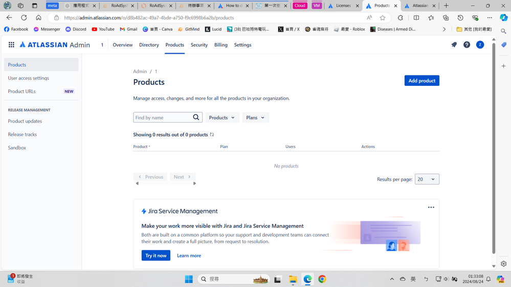The image size is (511, 287).
Task: Toggle split screen view icon
Action: coord(416,17)
